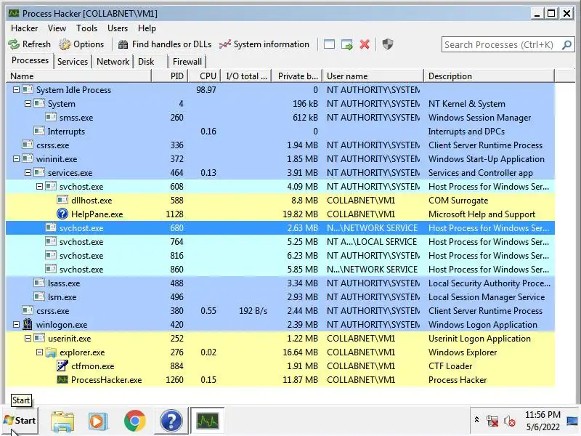Open Options from the toolbar
Image resolution: width=581 pixels, height=436 pixels.
81,44
